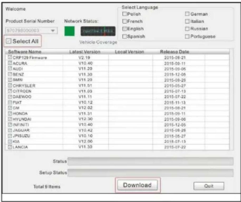
Task: Toggle the KIA software checkbox
Action: tap(10, 141)
